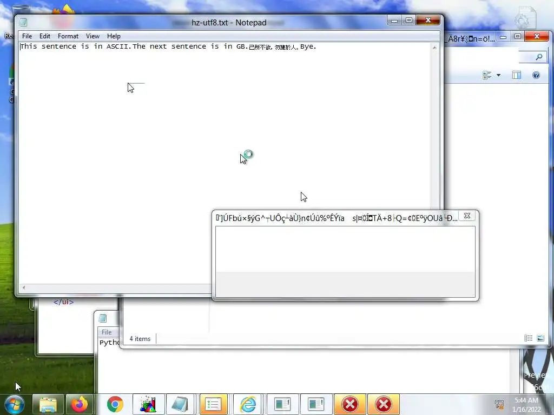This screenshot has height=415, width=554.
Task: Open the colorful histogram app icon on the taskbar
Action: point(148,404)
